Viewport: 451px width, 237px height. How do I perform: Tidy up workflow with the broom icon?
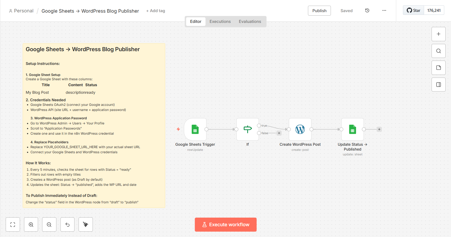click(x=86, y=225)
